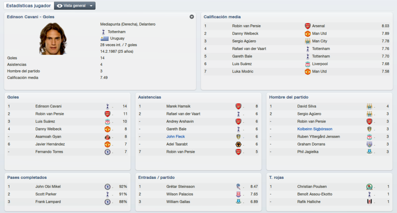Image resolution: width=397 pixels, height=213 pixels.
Task: Click Edinson Cavani's player photo
Action: pyautogui.click(x=53, y=38)
